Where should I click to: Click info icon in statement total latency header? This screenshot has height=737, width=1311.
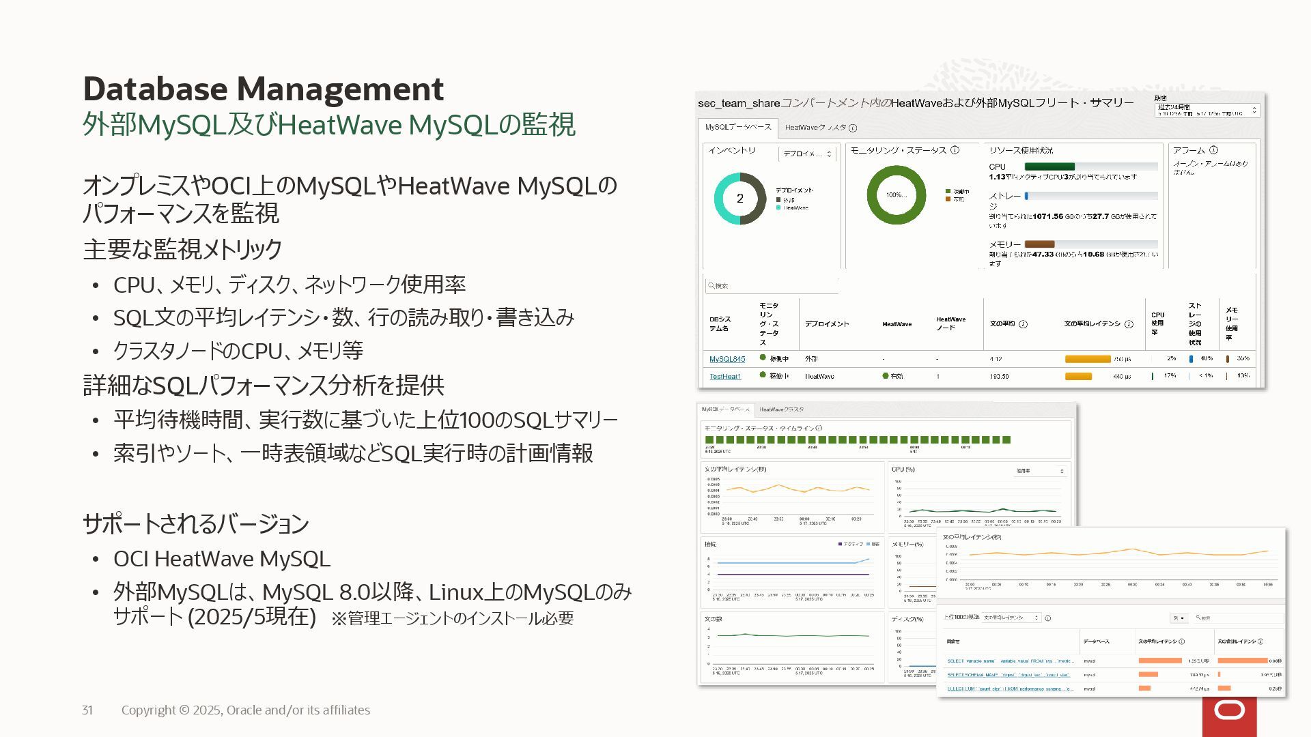1260,641
